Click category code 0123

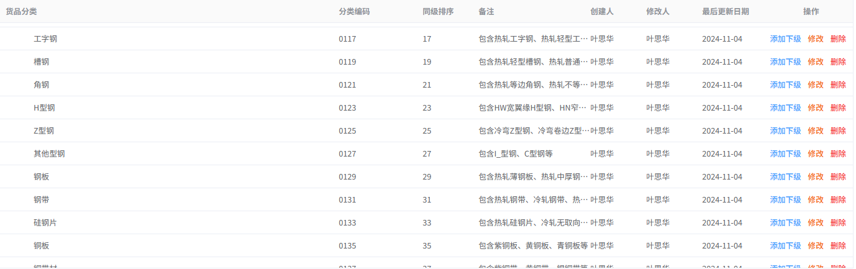(347, 107)
